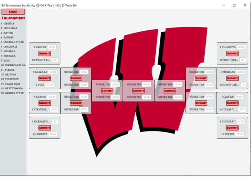Focus the score field for 11 Purdue

(240, 134)
